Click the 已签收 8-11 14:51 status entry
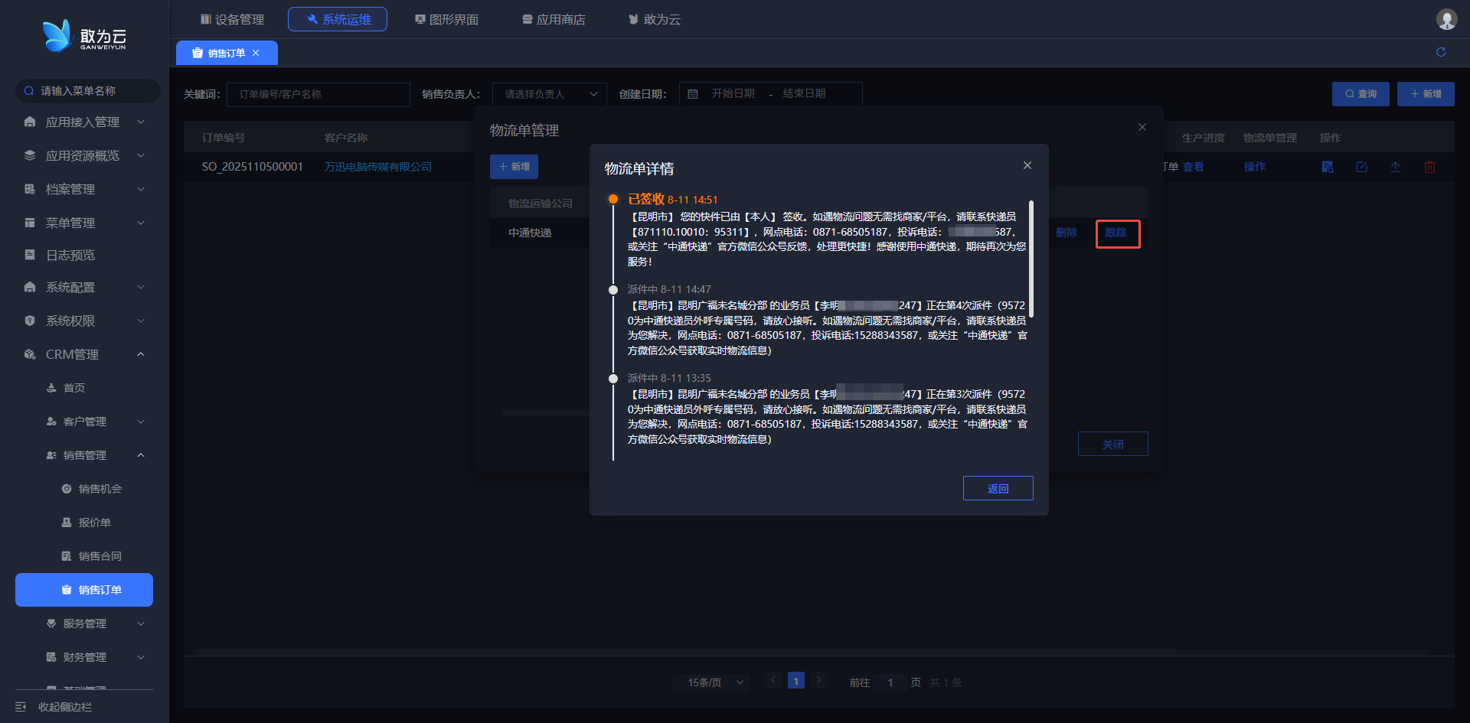 click(x=673, y=199)
